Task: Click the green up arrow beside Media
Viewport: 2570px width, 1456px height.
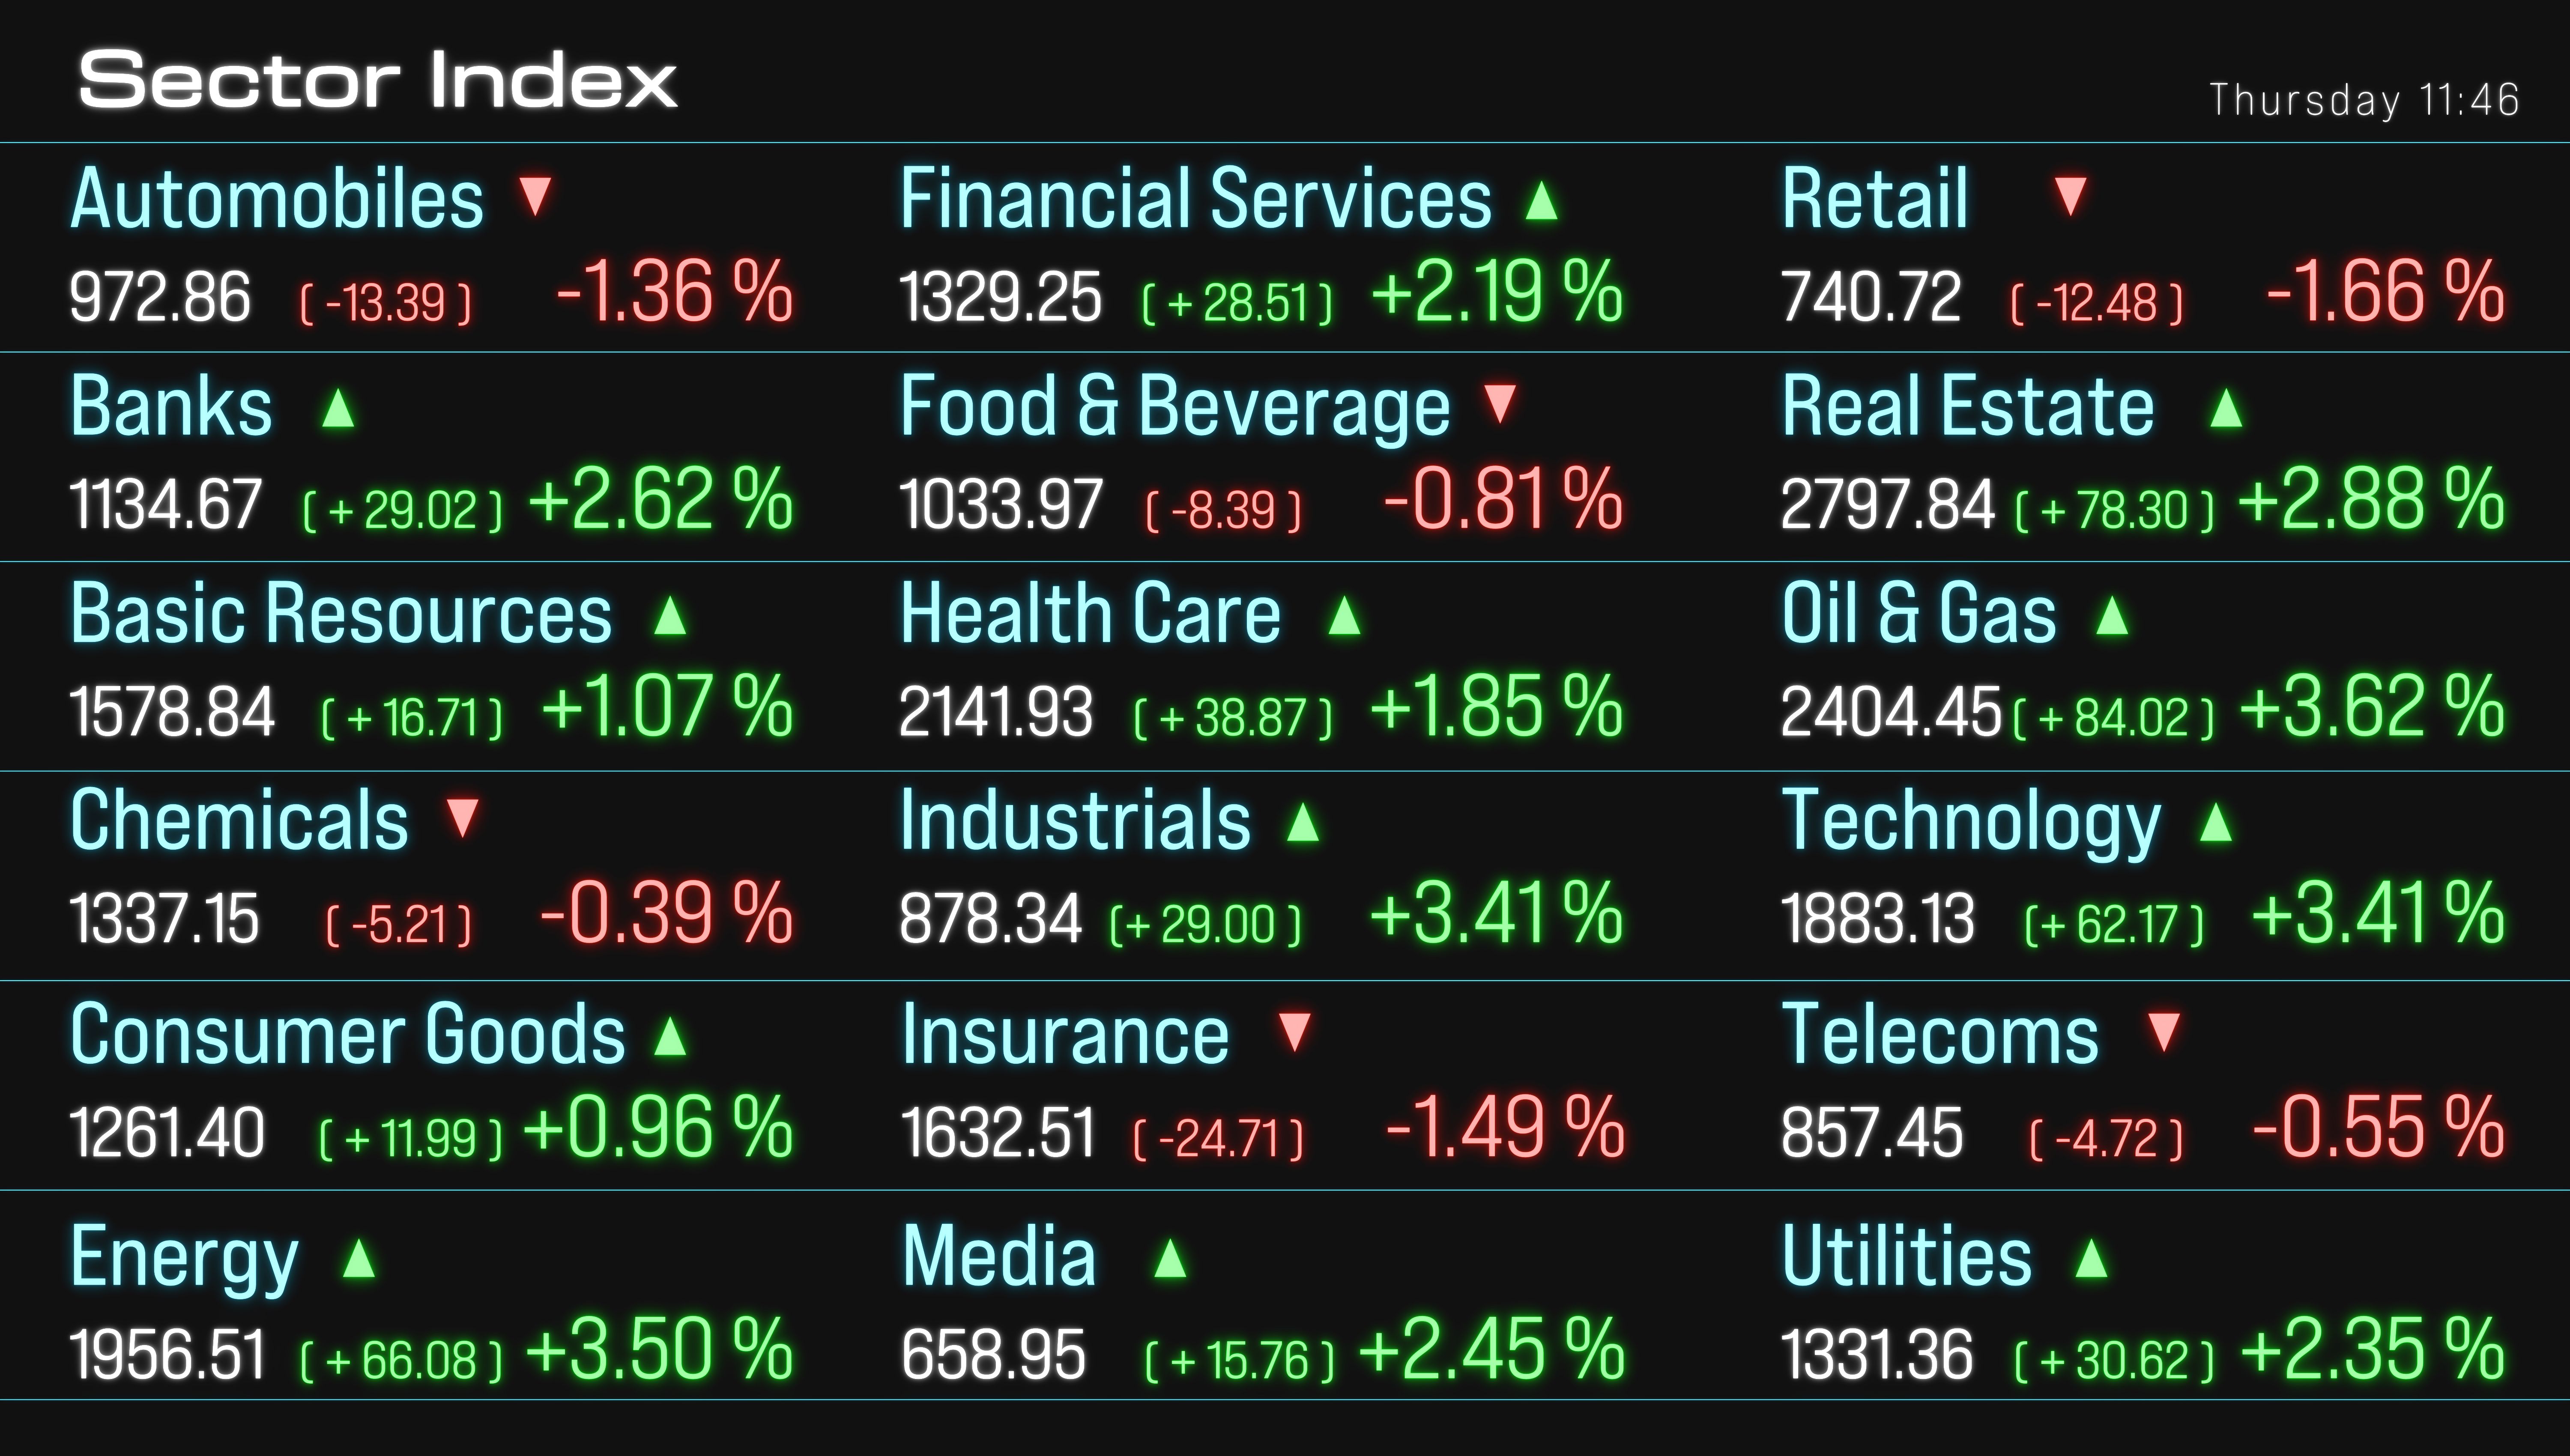Action: [x=1170, y=1258]
